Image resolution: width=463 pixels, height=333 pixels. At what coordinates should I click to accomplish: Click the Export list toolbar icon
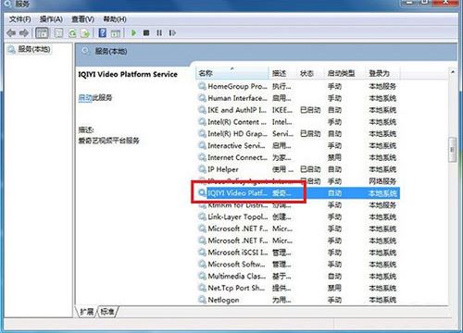click(85, 33)
